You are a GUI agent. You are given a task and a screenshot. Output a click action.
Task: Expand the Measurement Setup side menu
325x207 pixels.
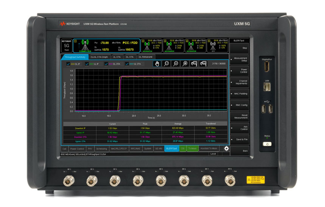tap(240, 59)
